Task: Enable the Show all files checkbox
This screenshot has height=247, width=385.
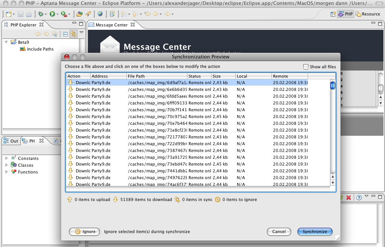Action: [306, 67]
